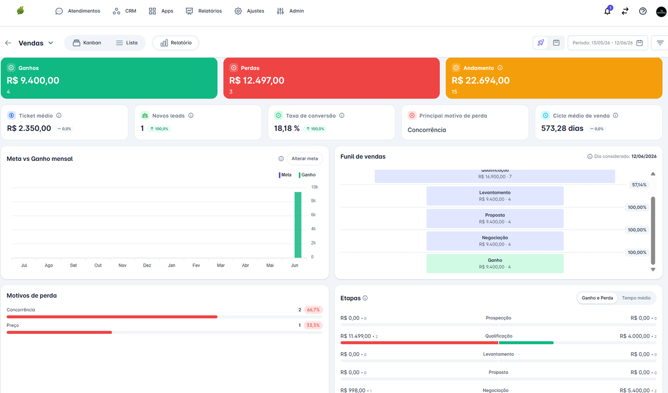
Task: Click the Qualificação stage progress bar
Action: coord(498,343)
